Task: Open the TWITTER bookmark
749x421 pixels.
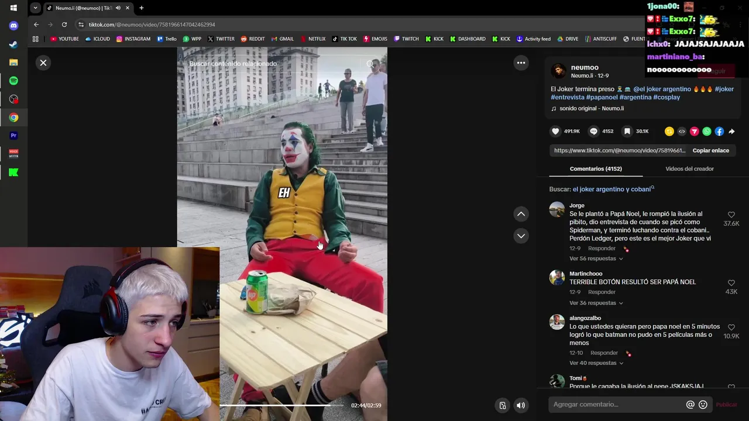Action: point(221,39)
